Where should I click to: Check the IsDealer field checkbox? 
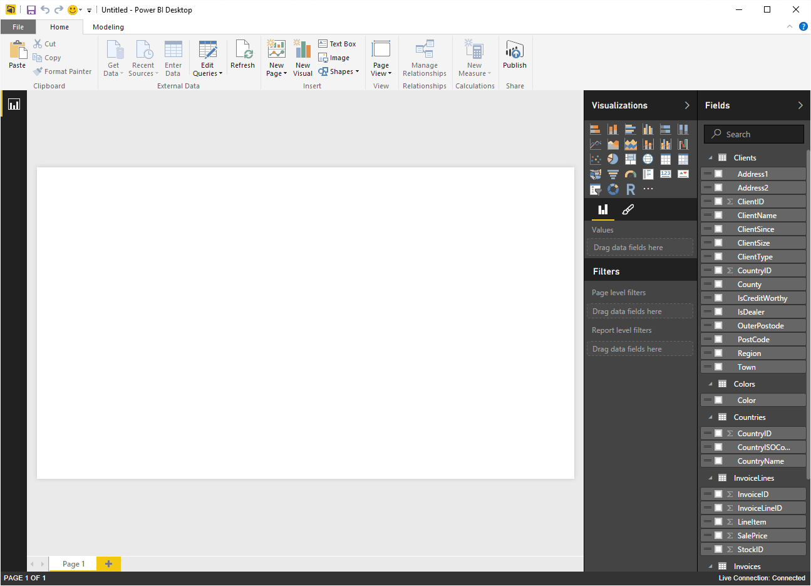[x=719, y=311]
